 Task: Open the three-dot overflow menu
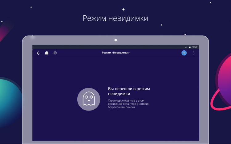click(193, 53)
